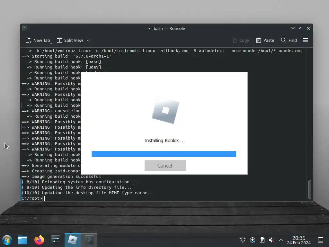This screenshot has width=329, height=247.
Task: Expand the Split View dropdown arrow
Action: [x=88, y=40]
